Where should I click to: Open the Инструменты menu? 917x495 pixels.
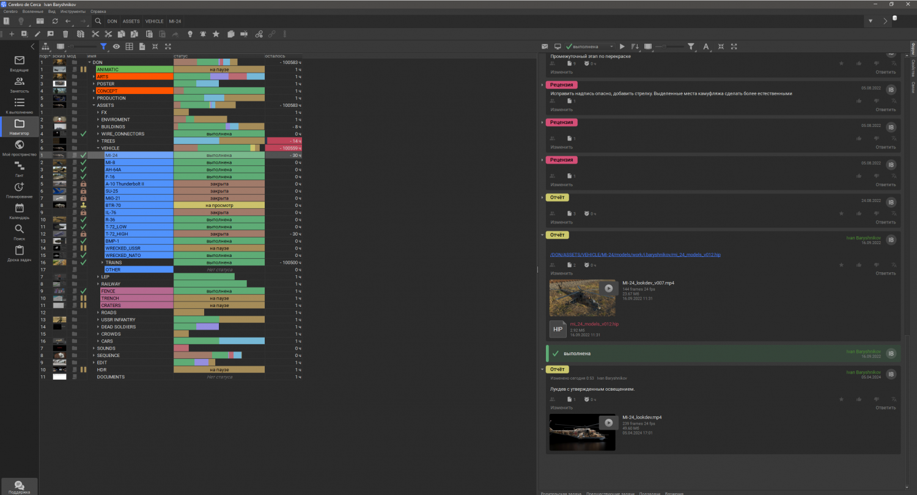pyautogui.click(x=72, y=12)
